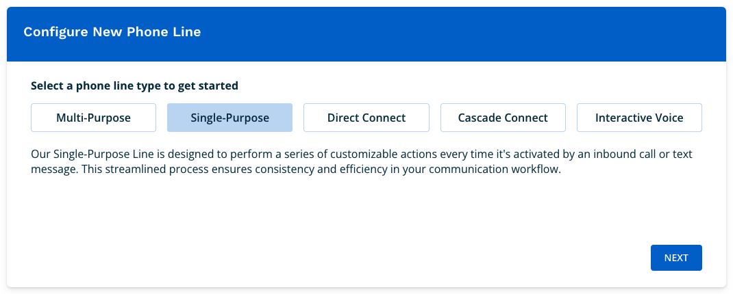Select the Multi-Purpose phone line type
733x294 pixels.
[93, 118]
